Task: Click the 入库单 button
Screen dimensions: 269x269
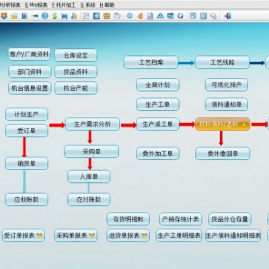Action: coord(89,177)
